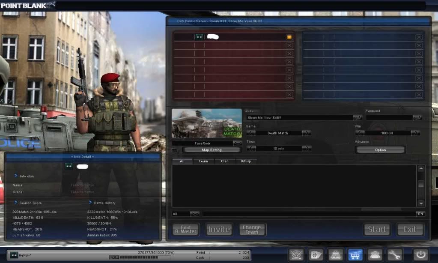Decrease win condition from 100Kill
The image size is (438, 263).
click(360, 133)
